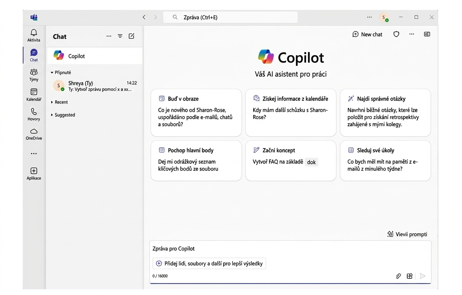Open title bar settings ellipsis menu
Image resolution: width=462 pixels, height=295 pixels.
tap(369, 17)
